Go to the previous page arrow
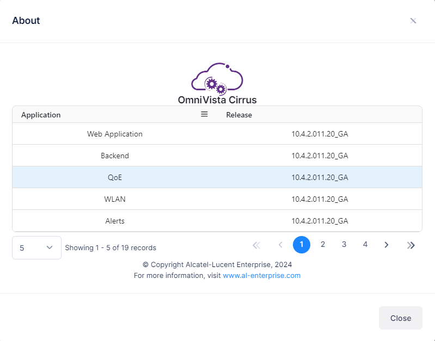435x341 pixels. click(280, 245)
